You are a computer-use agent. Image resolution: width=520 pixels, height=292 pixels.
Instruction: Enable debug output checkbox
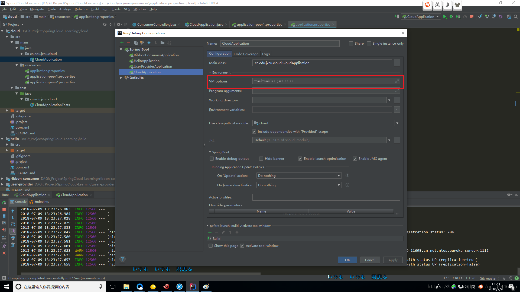(x=212, y=159)
